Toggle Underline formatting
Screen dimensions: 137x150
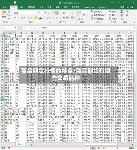pos(22,18)
